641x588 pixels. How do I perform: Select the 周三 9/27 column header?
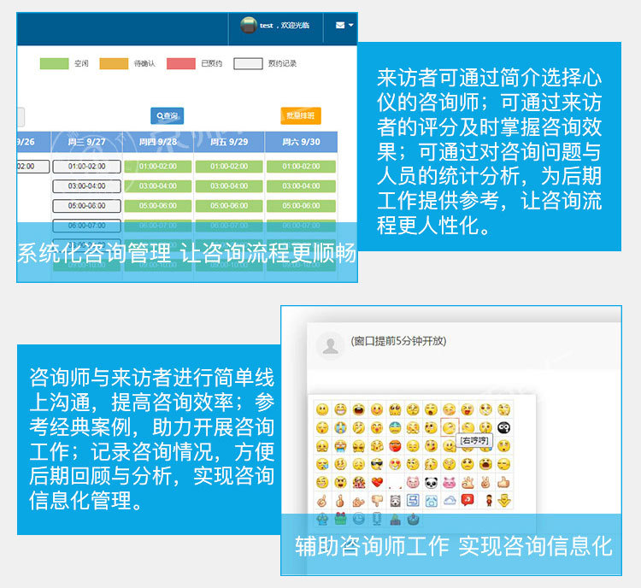coord(86,142)
